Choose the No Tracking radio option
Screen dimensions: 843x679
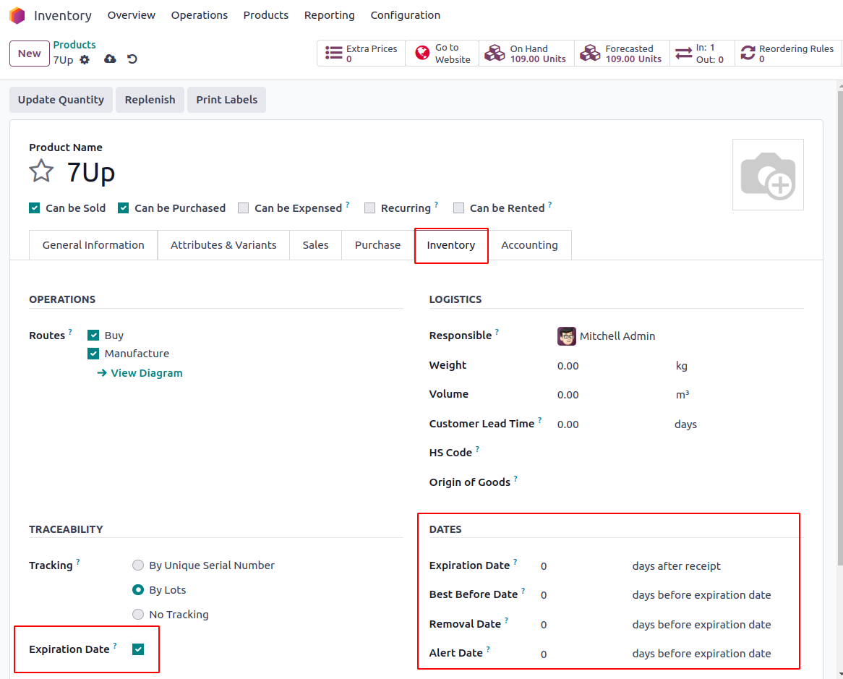(138, 615)
